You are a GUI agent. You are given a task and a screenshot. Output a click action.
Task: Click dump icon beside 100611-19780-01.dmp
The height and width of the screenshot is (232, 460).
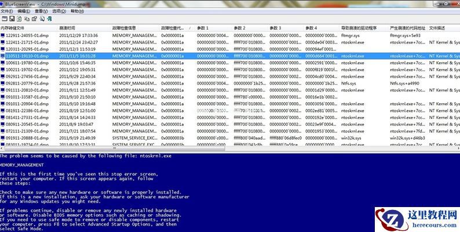tap(3, 63)
